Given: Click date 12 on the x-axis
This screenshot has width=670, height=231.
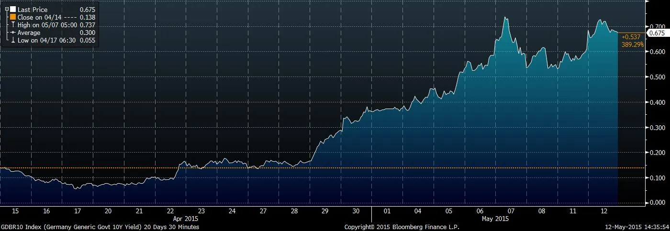Looking at the screenshot, I should click(x=603, y=211).
